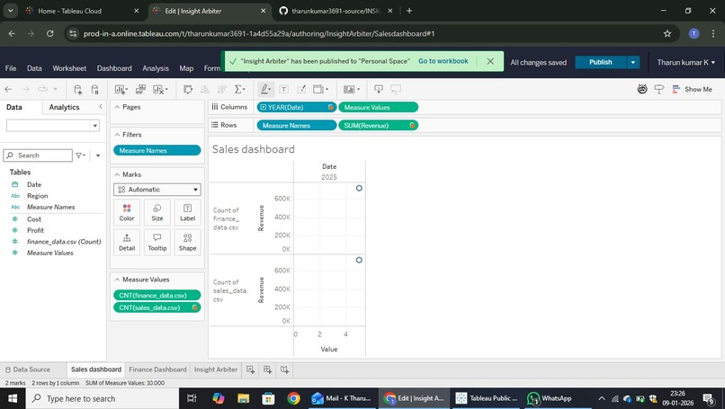The image size is (725, 409).
Task: Open the Worksheet menu
Action: pyautogui.click(x=69, y=68)
